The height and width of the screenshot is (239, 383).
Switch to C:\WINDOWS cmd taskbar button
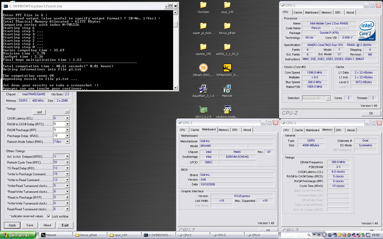click(159, 235)
